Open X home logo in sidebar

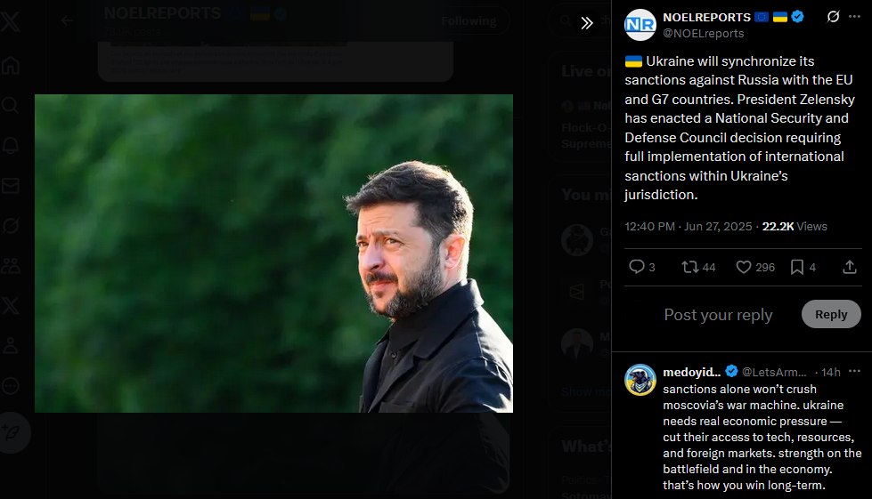point(11,21)
